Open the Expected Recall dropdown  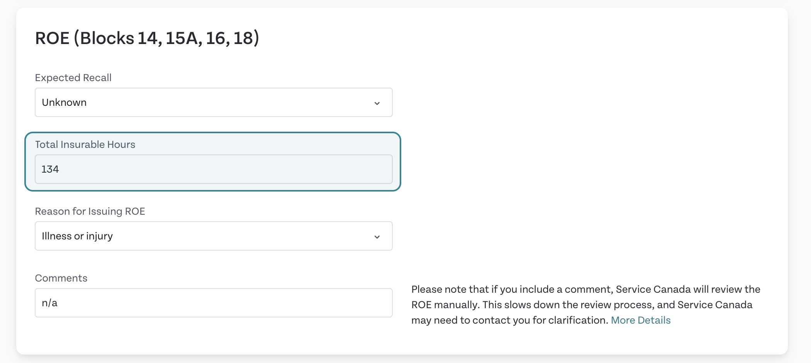point(213,102)
